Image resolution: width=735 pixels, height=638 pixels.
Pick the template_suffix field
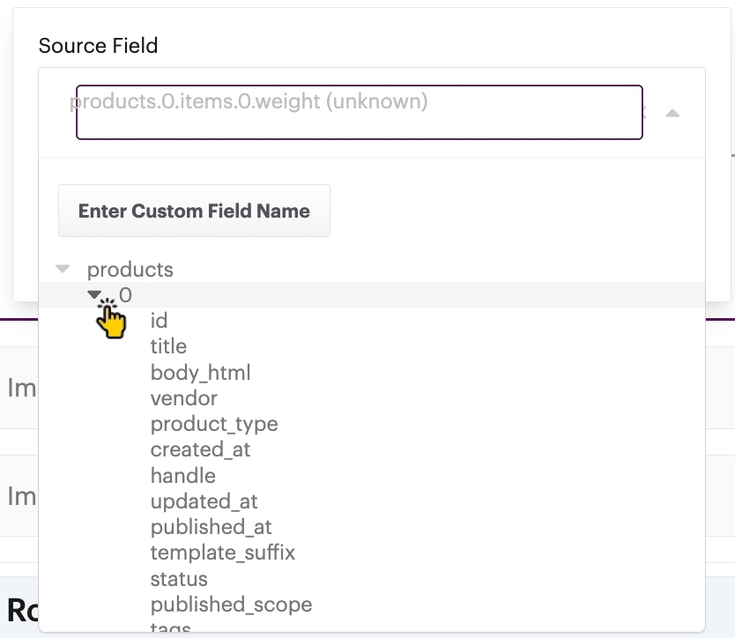coord(222,553)
